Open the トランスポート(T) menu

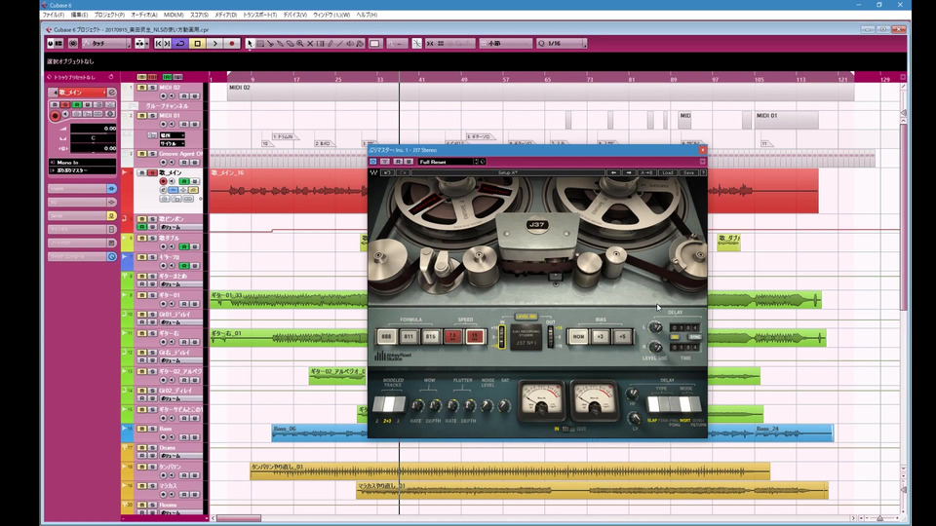click(262, 16)
